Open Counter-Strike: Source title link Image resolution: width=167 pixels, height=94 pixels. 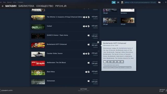click(x=55, y=53)
